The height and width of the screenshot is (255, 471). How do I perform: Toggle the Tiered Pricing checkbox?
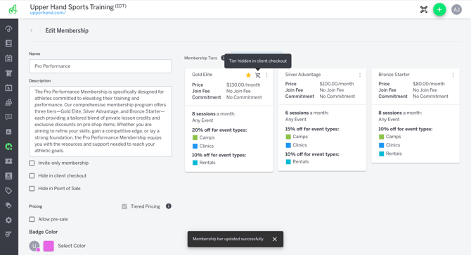tap(124, 206)
